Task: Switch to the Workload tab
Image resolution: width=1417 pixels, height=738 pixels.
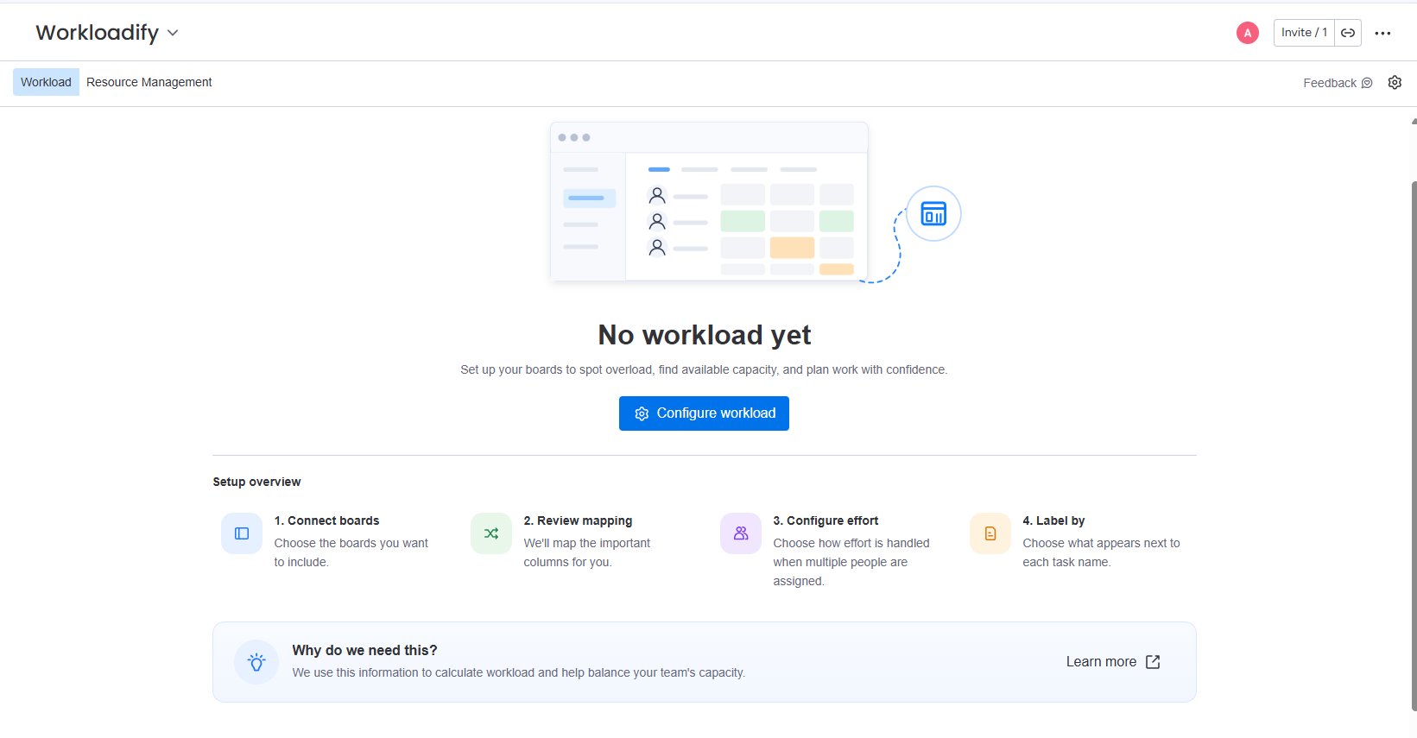Action: click(46, 82)
